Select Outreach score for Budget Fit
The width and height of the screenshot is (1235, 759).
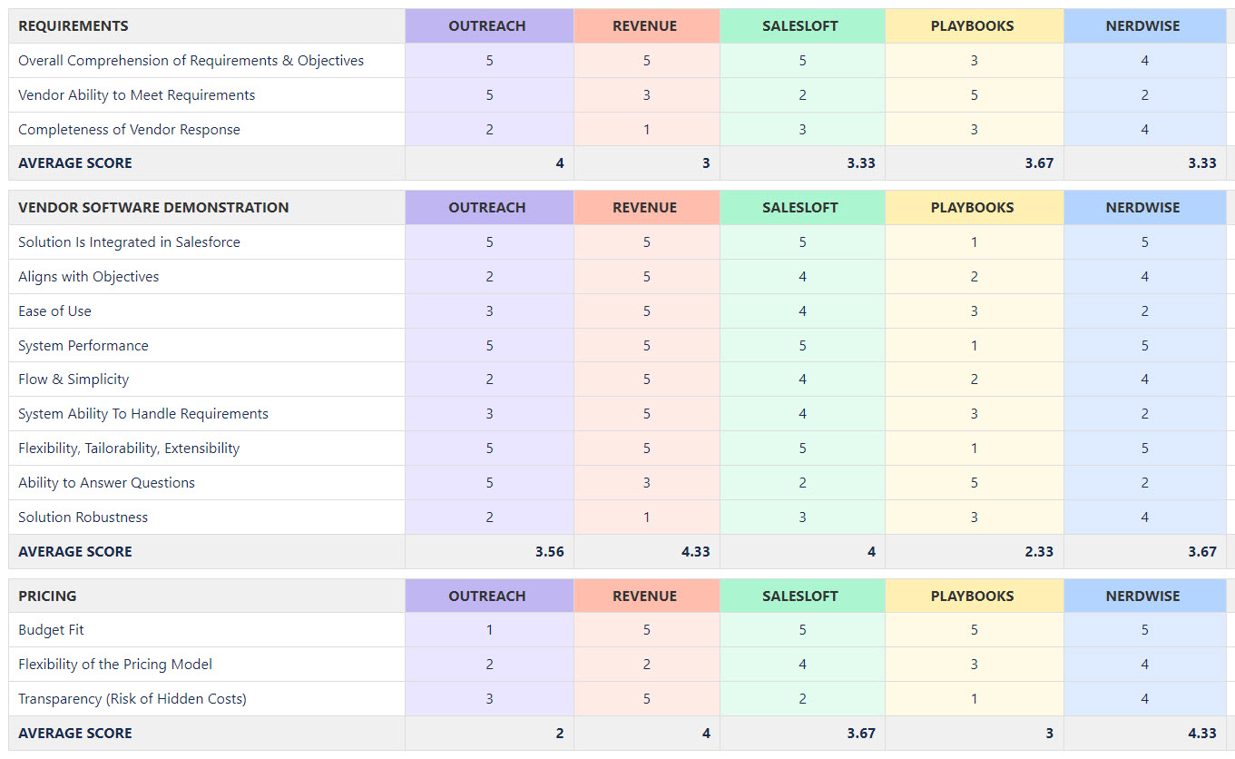tap(489, 630)
